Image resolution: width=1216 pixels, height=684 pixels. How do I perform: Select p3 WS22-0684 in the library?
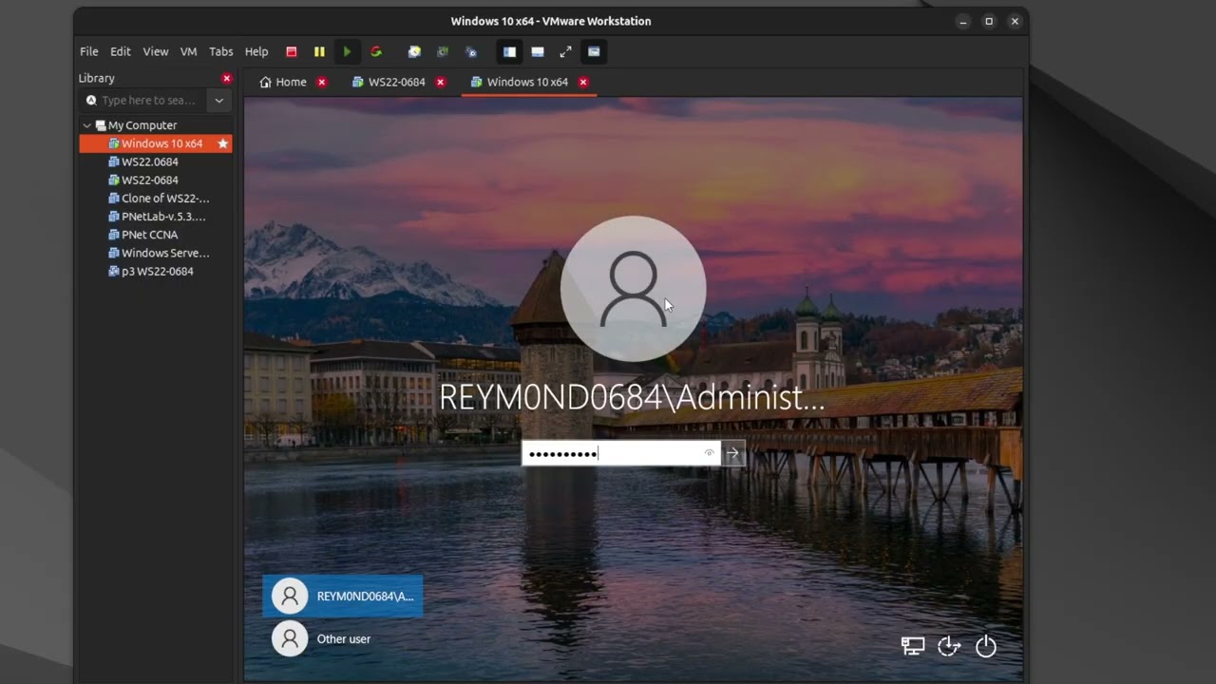pyautogui.click(x=151, y=271)
